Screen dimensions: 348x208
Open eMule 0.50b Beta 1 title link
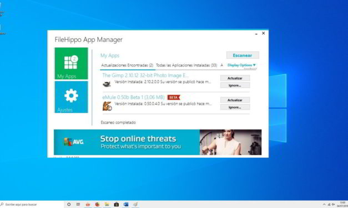click(x=133, y=97)
